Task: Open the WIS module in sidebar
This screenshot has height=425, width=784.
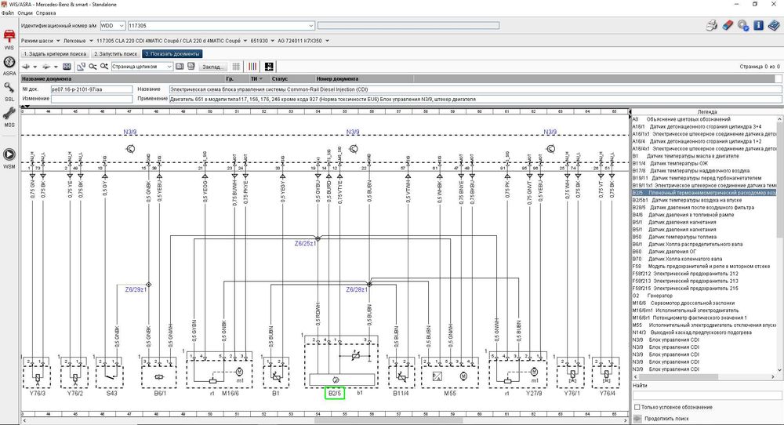Action: click(x=9, y=39)
